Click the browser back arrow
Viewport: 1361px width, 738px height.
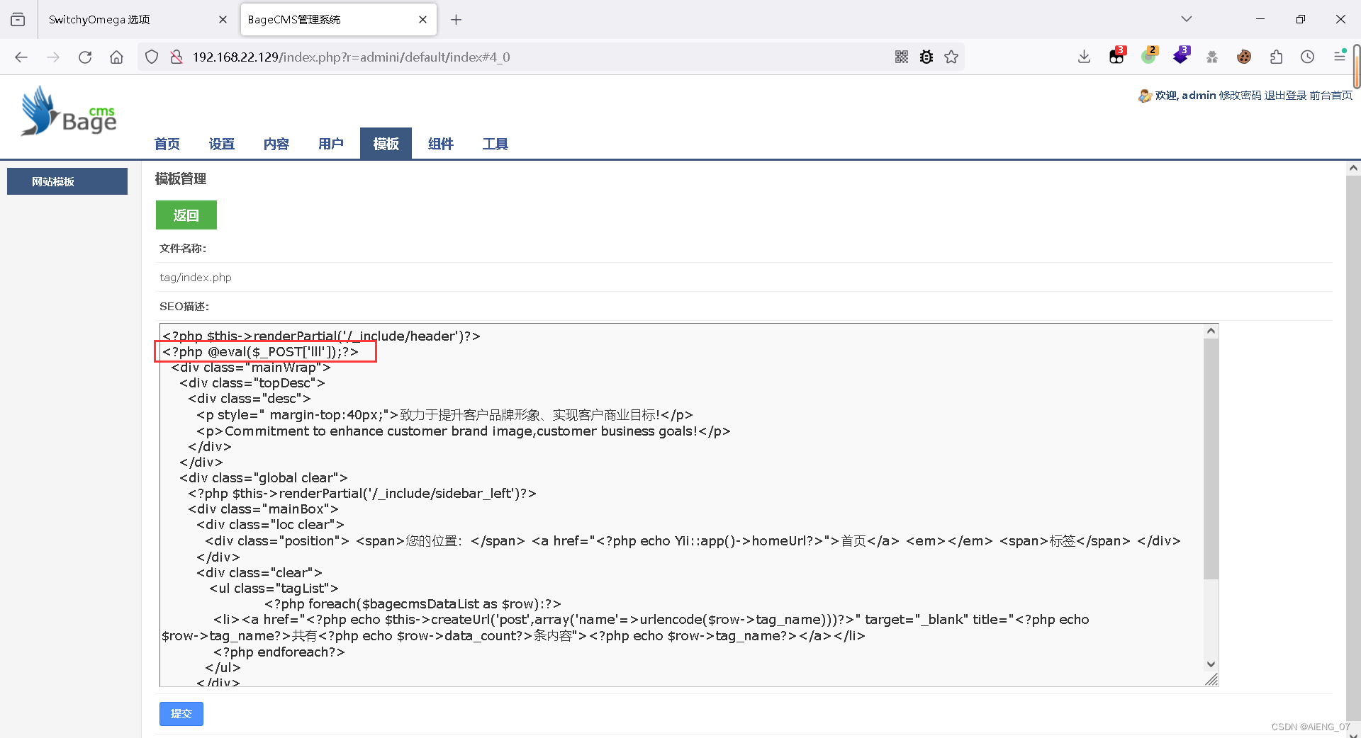[x=21, y=57]
